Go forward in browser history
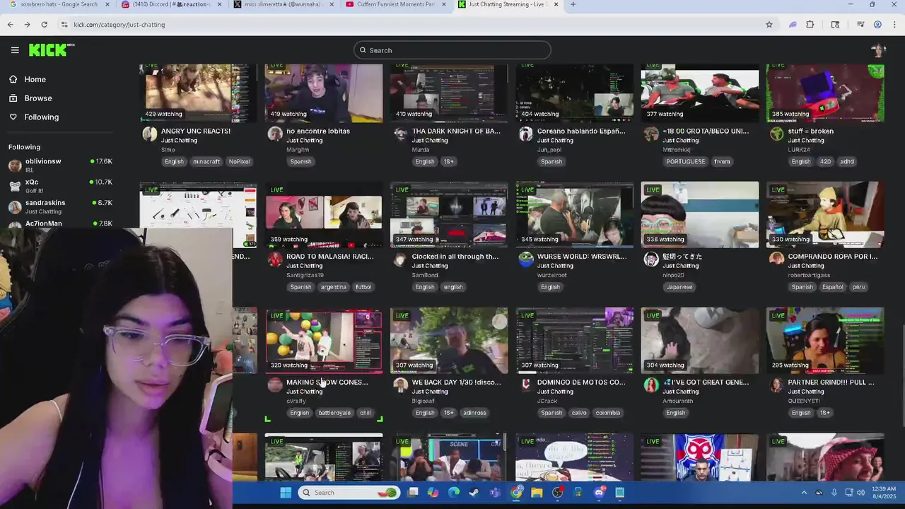The width and height of the screenshot is (905, 509). click(27, 25)
